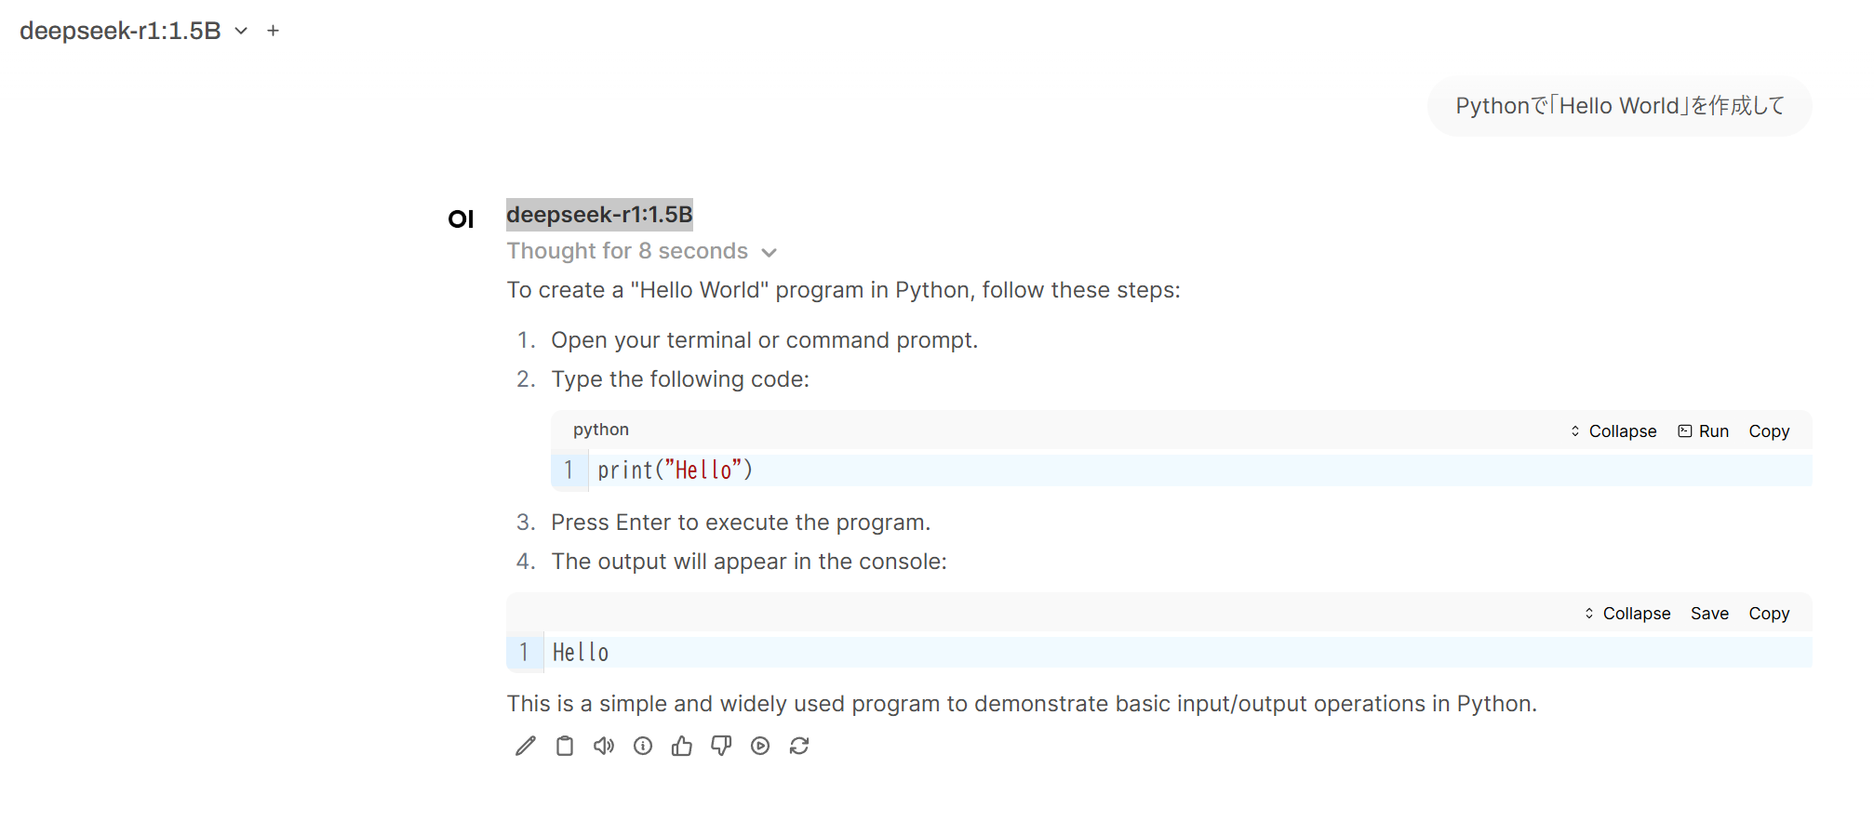
Task: Click the edit pencil icon below response
Action: tap(526, 746)
